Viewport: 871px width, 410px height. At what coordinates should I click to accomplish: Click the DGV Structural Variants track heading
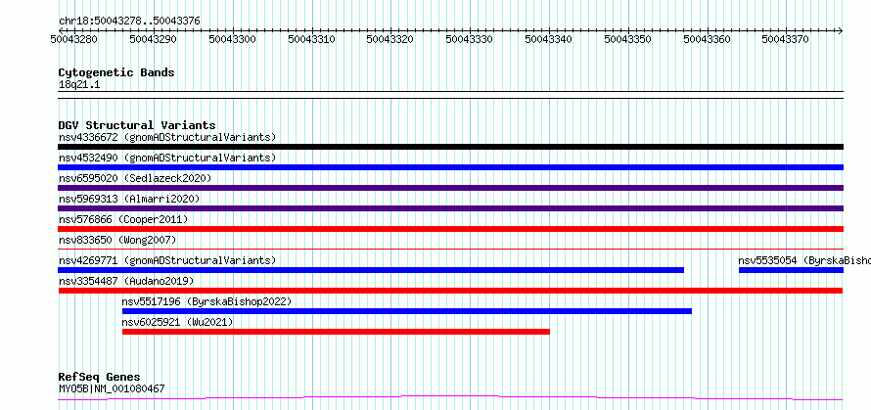pyautogui.click(x=137, y=125)
